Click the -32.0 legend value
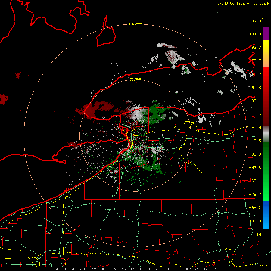This screenshot has height=271, width=271. click(x=255, y=154)
